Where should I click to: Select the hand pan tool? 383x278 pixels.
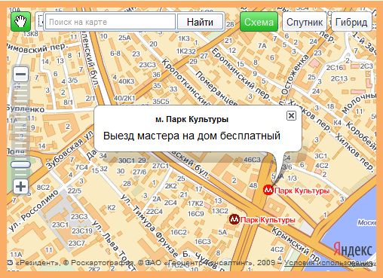pos(20,22)
